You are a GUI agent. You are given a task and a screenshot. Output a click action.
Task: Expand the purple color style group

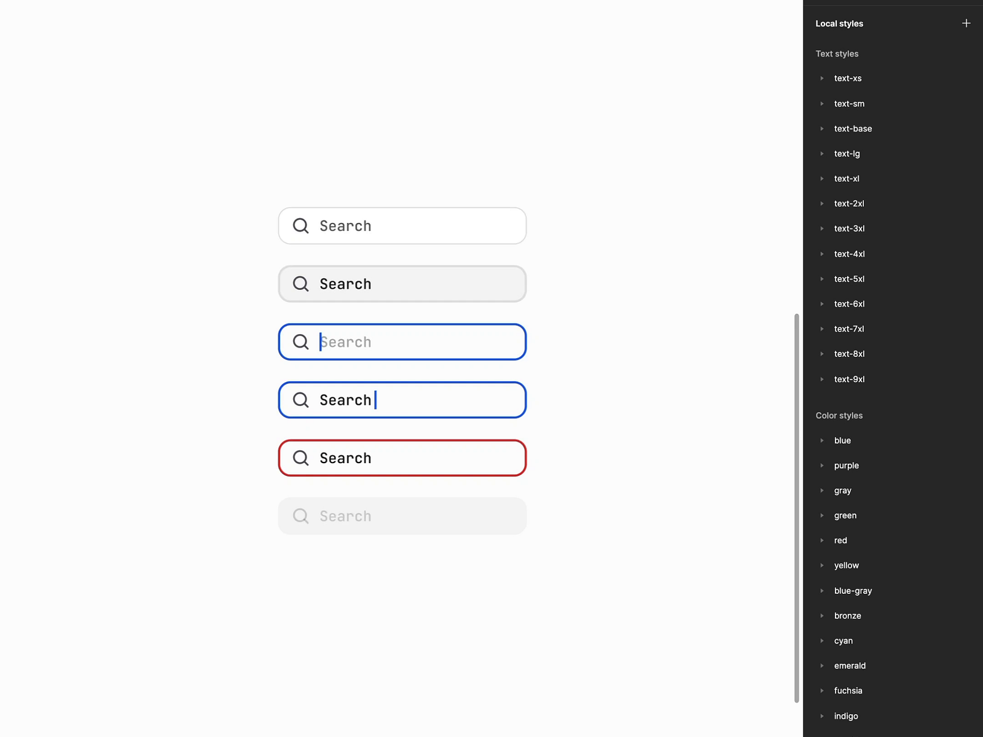click(822, 466)
